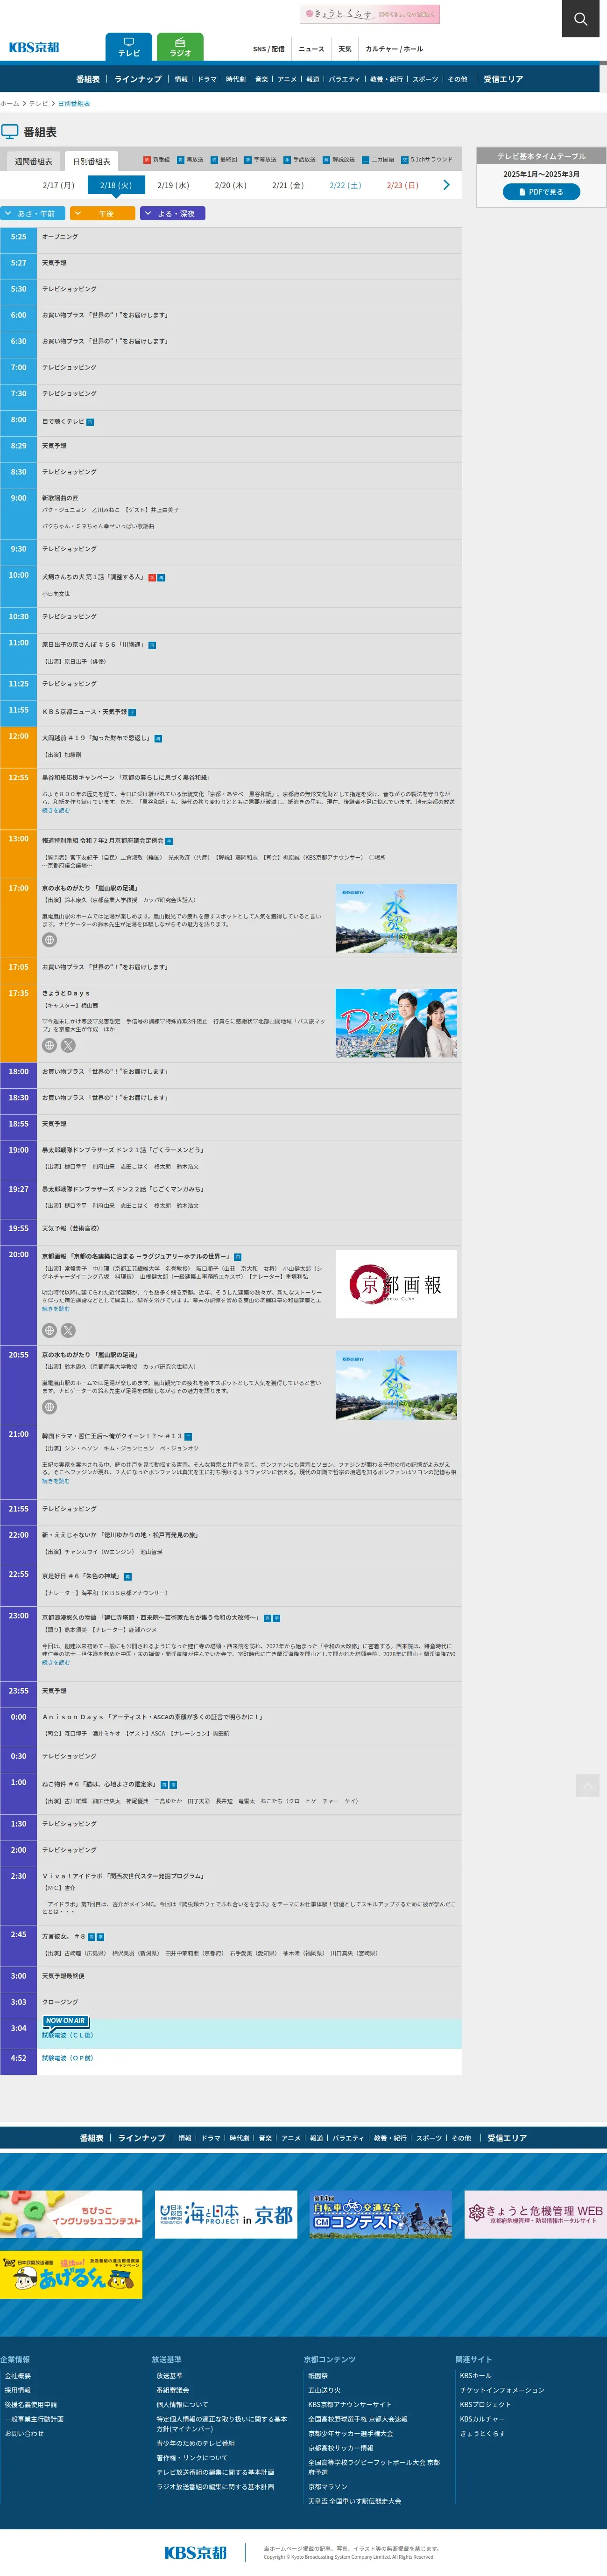Open 京の水ものがたり thumbnail at 17:00
The height and width of the screenshot is (2576, 607).
[x=396, y=918]
